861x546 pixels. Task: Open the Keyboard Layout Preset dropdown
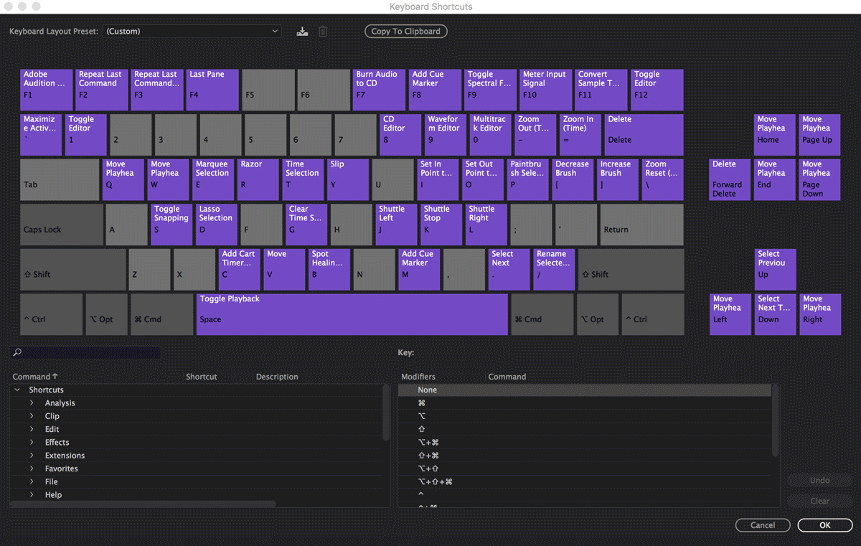click(192, 31)
